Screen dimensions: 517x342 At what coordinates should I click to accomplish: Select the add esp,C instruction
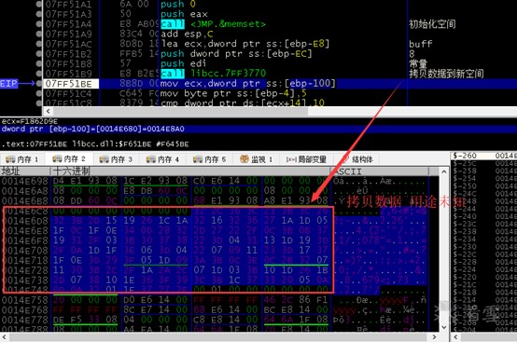click(187, 34)
